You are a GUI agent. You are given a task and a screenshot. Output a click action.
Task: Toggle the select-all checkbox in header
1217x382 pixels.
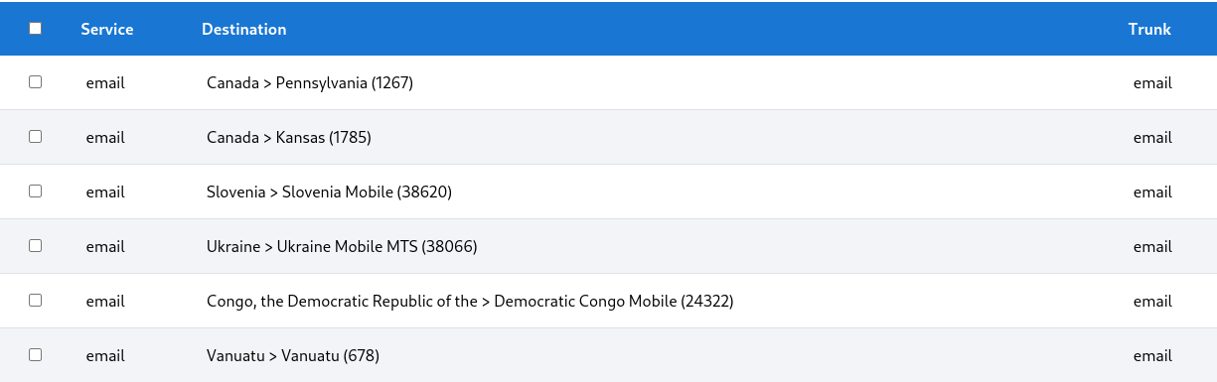coord(36,29)
